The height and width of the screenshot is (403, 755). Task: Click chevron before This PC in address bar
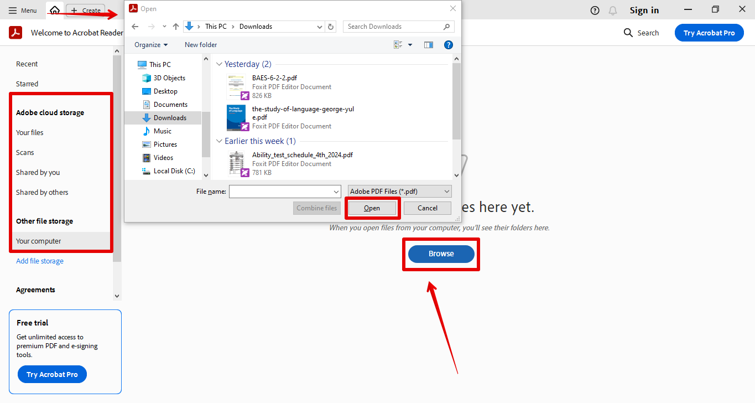[199, 27]
